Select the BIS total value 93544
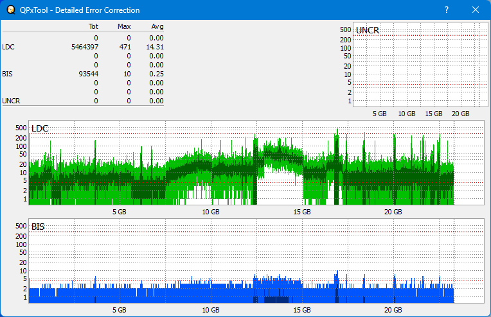The image size is (491, 317). pos(88,74)
